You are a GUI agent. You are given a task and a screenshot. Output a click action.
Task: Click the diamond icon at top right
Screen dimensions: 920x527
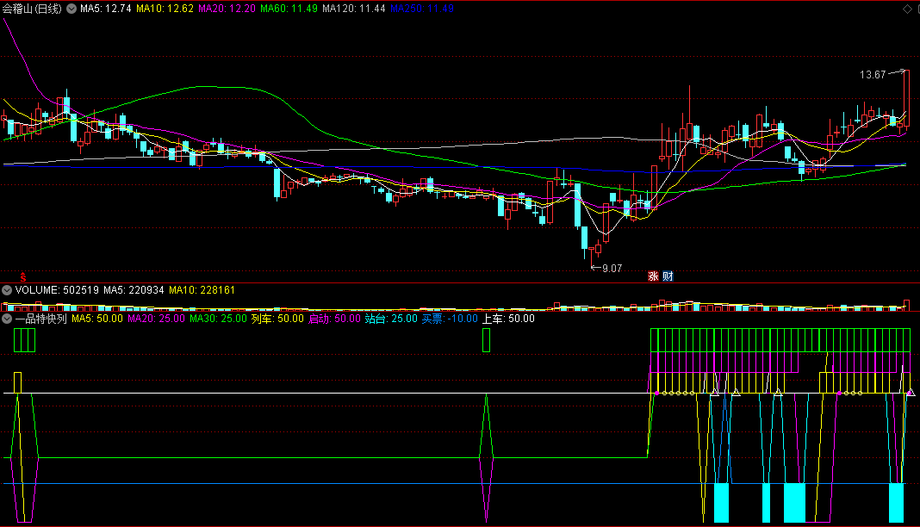[x=907, y=9]
